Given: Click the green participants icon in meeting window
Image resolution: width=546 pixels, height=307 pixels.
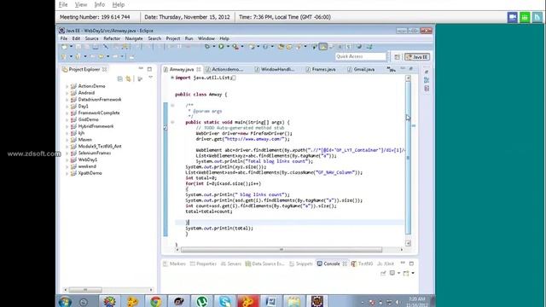Looking at the screenshot, I should point(525,17).
